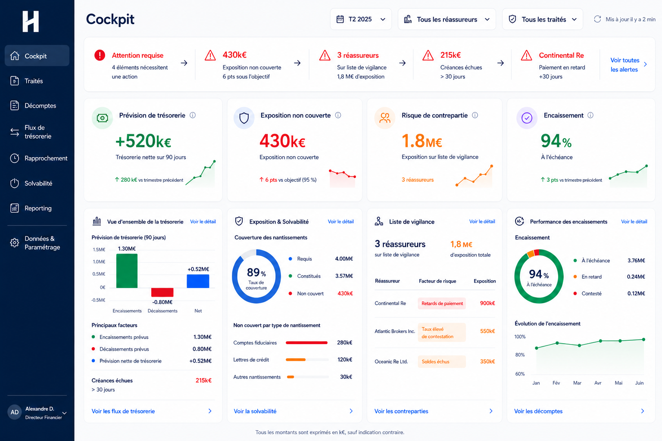The width and height of the screenshot is (662, 441).
Task: Click info icon next to Encaissement
Action: [590, 115]
